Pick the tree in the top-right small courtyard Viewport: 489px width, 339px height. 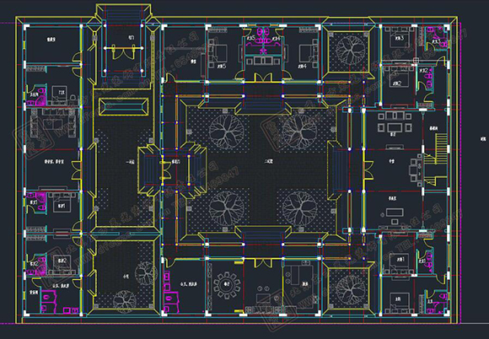pyautogui.click(x=349, y=51)
